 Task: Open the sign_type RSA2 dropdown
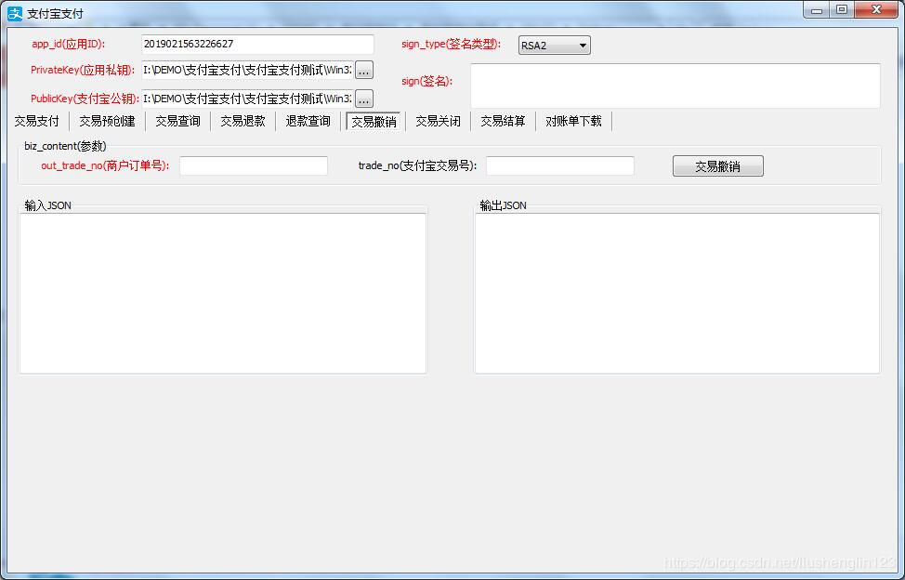(554, 45)
